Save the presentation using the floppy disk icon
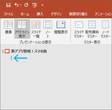This screenshot has width=112, height=110. point(8,5)
